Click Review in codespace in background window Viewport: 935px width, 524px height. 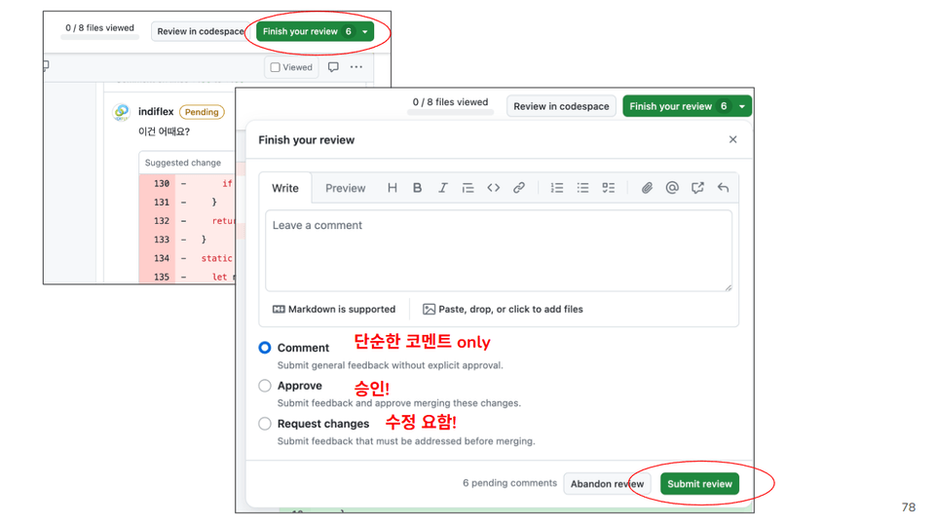click(201, 31)
